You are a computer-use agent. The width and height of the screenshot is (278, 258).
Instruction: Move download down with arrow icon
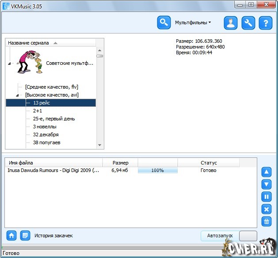point(267,184)
